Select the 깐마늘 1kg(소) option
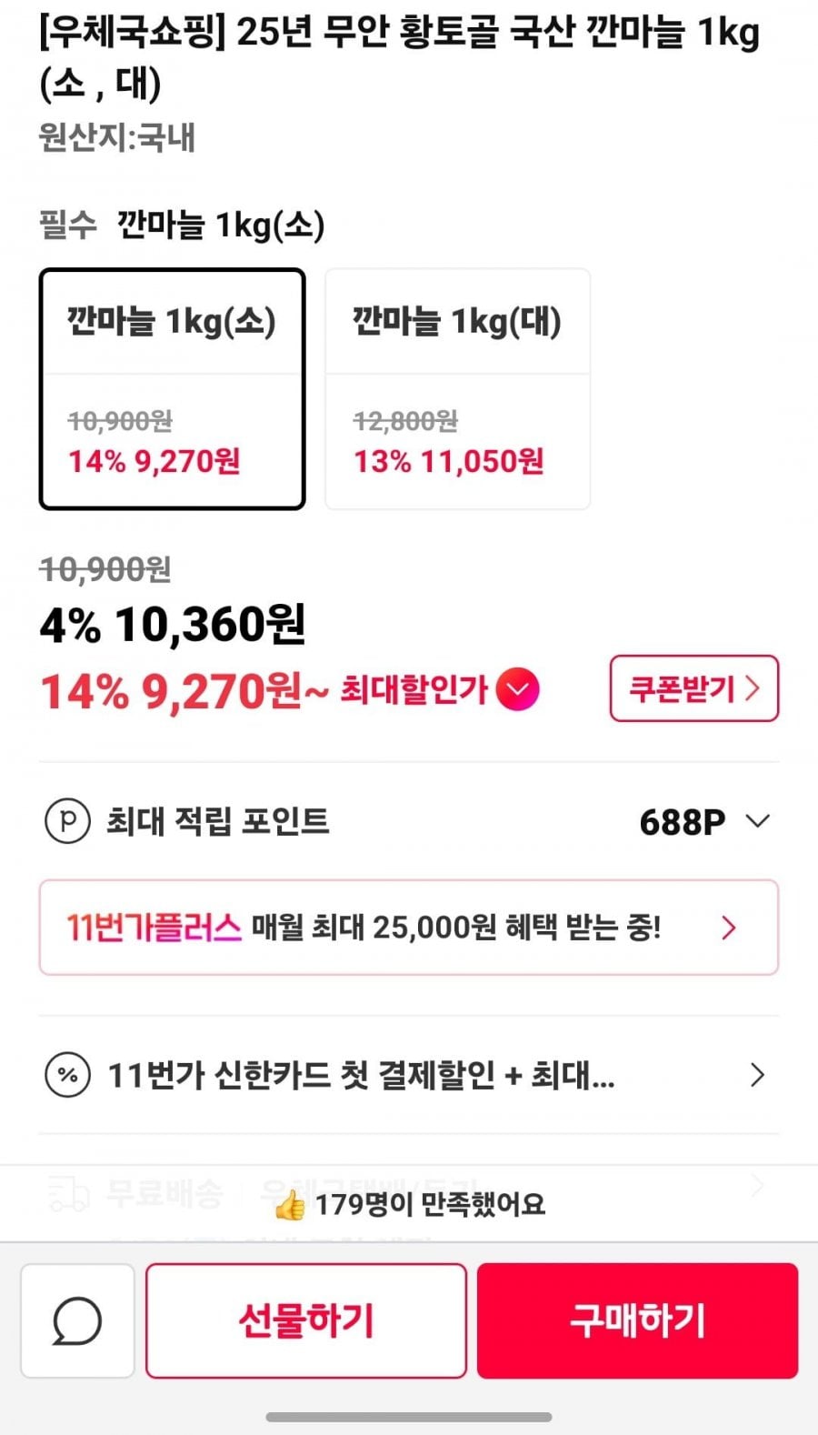The width and height of the screenshot is (818, 1435). point(172,388)
